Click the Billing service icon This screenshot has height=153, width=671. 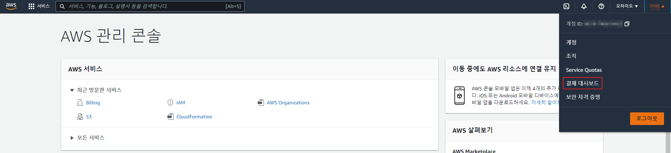pyautogui.click(x=80, y=103)
